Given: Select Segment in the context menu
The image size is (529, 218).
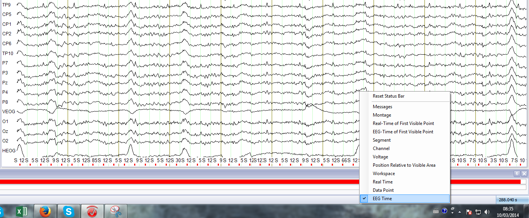Looking at the screenshot, I should click(404, 140).
